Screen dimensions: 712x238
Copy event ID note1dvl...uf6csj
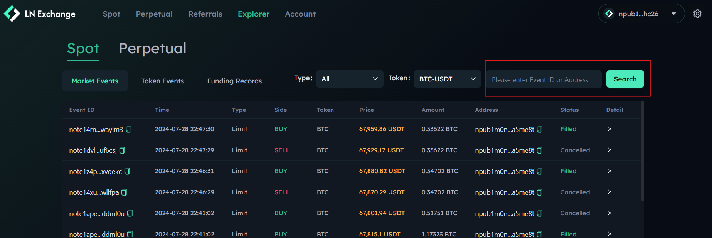pos(122,150)
